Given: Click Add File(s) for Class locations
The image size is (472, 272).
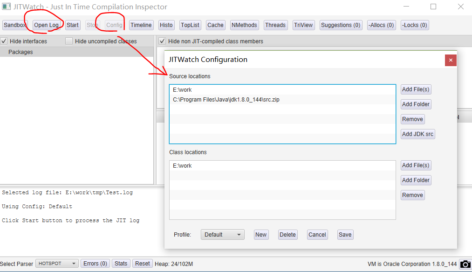Looking at the screenshot, I should (416, 165).
